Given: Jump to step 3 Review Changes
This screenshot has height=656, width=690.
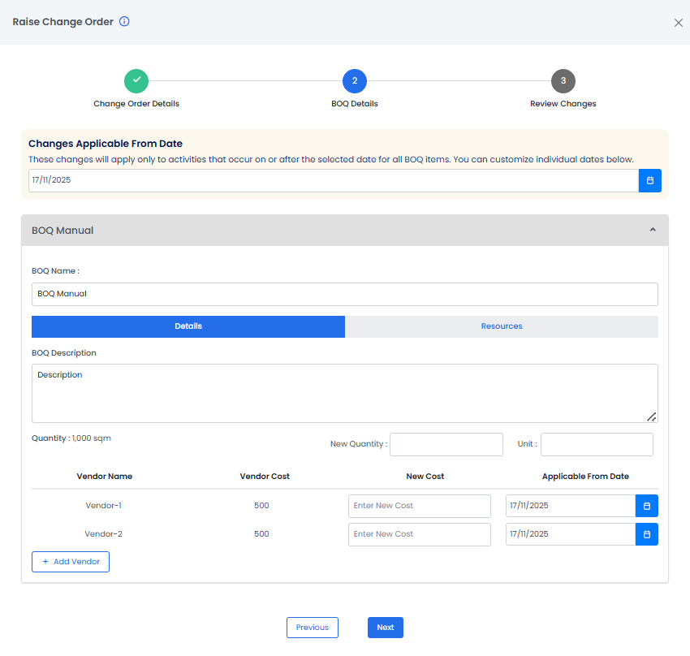Looking at the screenshot, I should (x=563, y=81).
